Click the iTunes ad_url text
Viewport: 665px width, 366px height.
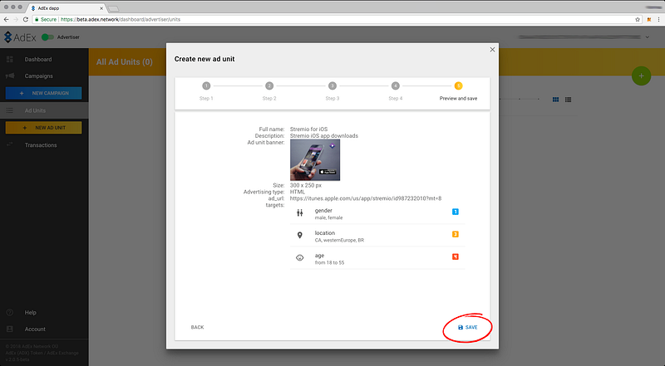pos(366,198)
